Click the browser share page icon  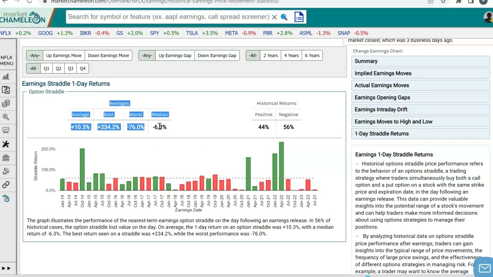pos(431,2)
